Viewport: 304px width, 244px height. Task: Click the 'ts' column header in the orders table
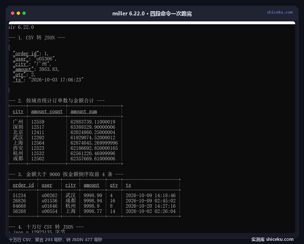(x=128, y=185)
